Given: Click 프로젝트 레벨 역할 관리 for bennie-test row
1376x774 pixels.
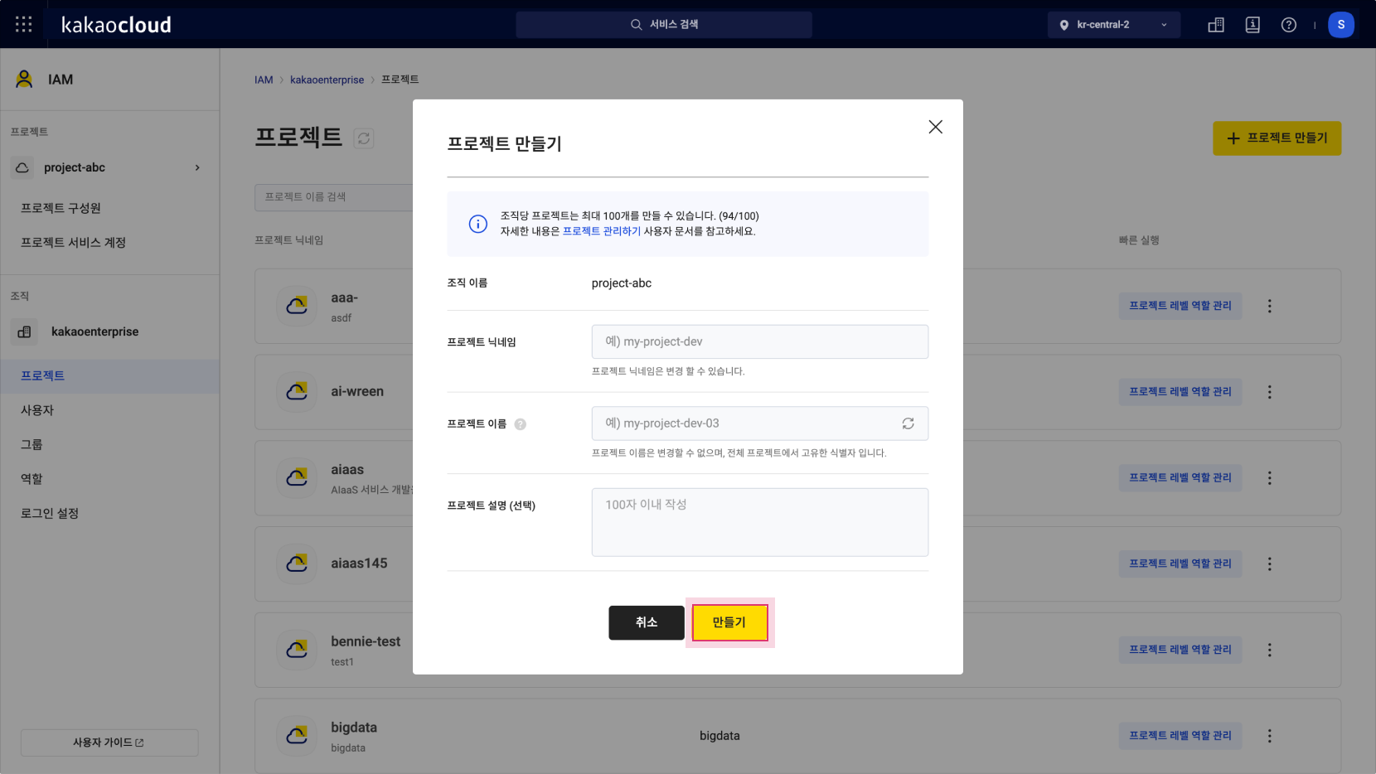Looking at the screenshot, I should point(1180,650).
